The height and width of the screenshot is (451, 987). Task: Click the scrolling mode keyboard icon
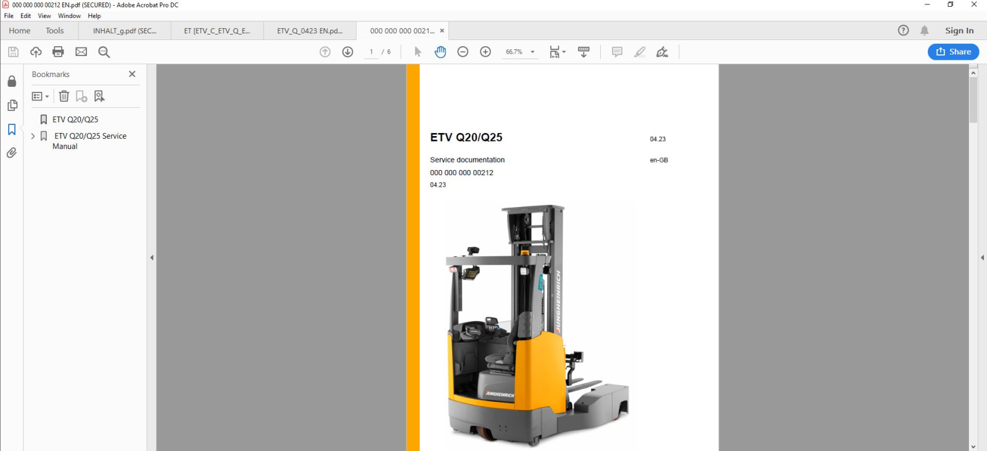tap(584, 52)
